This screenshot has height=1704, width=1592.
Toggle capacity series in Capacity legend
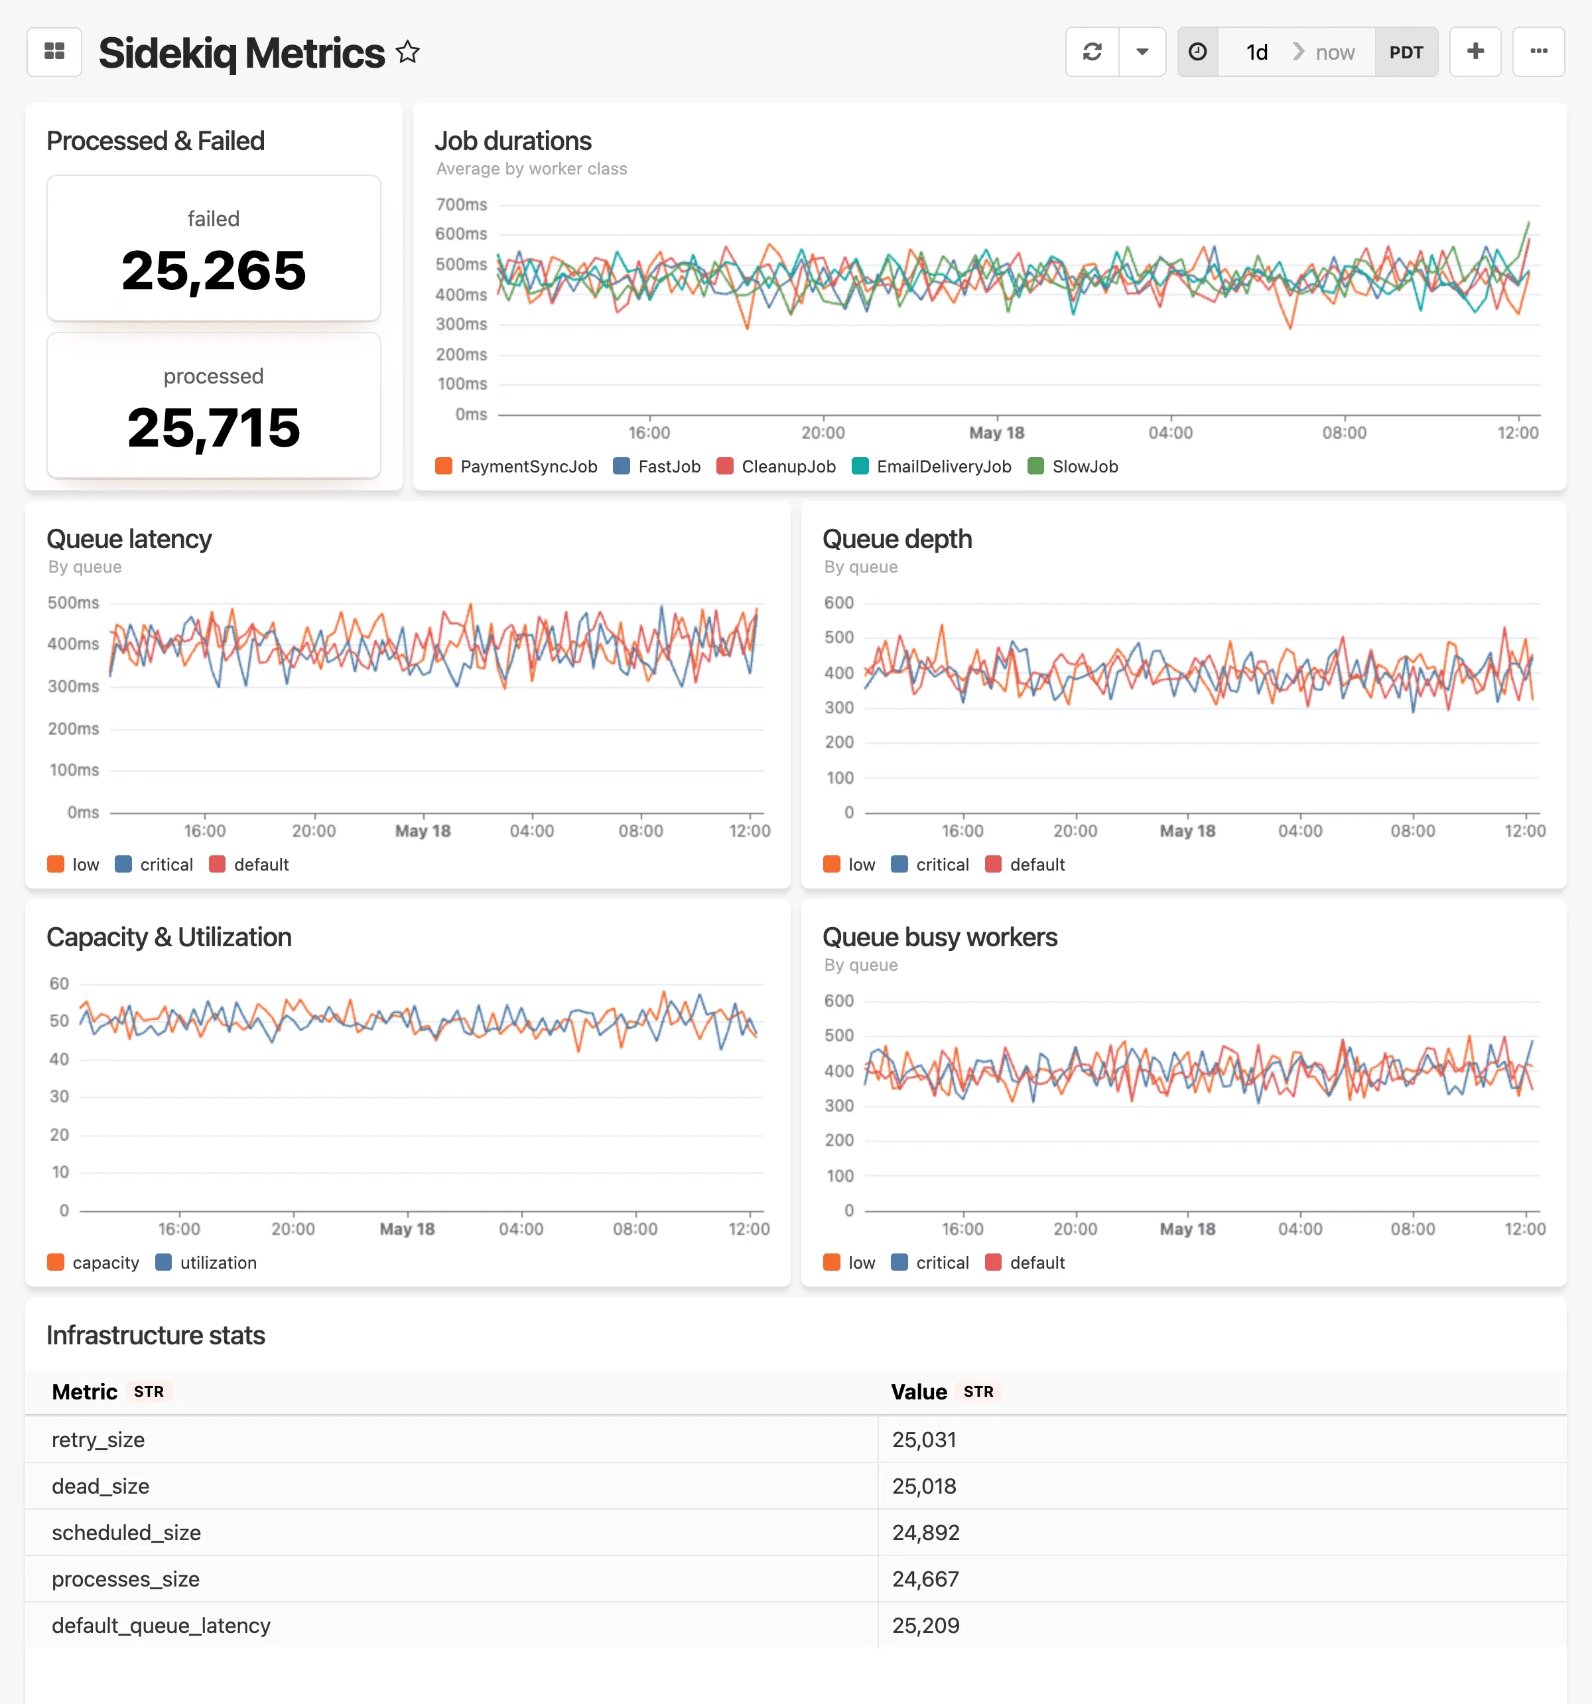pyautogui.click(x=94, y=1261)
